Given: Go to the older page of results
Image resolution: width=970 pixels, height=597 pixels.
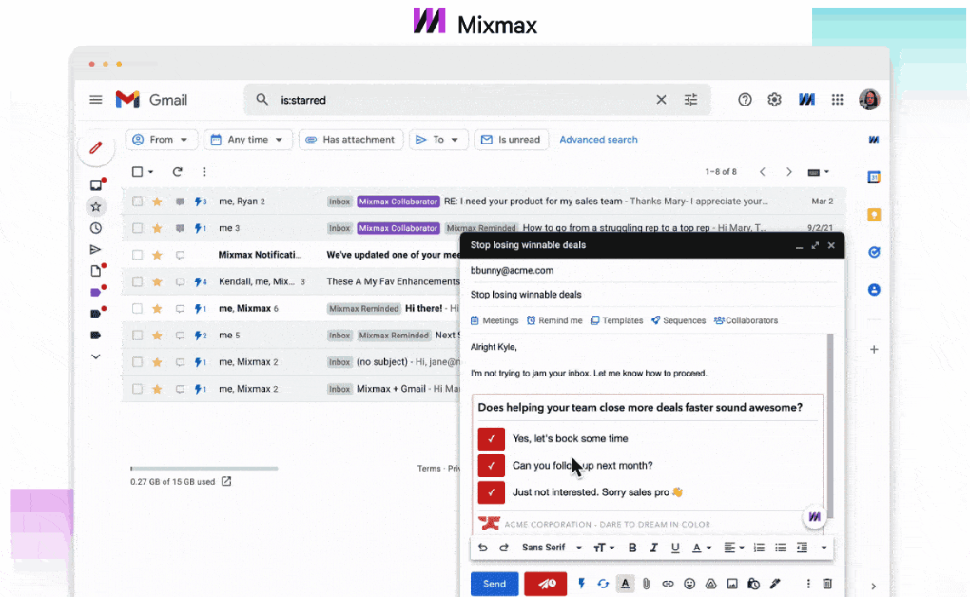Looking at the screenshot, I should point(788,172).
